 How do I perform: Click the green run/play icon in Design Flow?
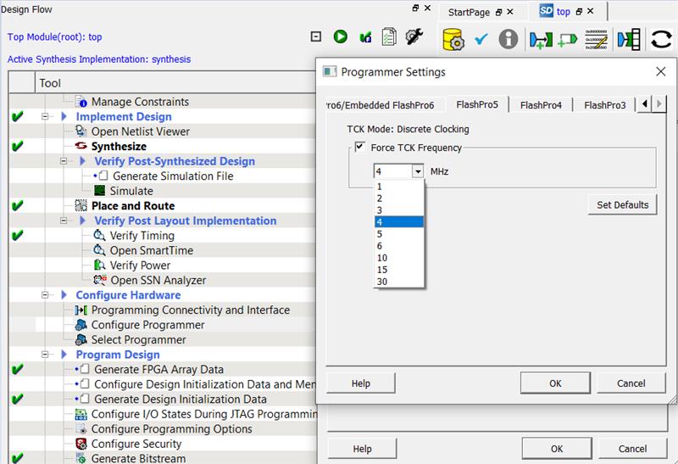coord(340,36)
